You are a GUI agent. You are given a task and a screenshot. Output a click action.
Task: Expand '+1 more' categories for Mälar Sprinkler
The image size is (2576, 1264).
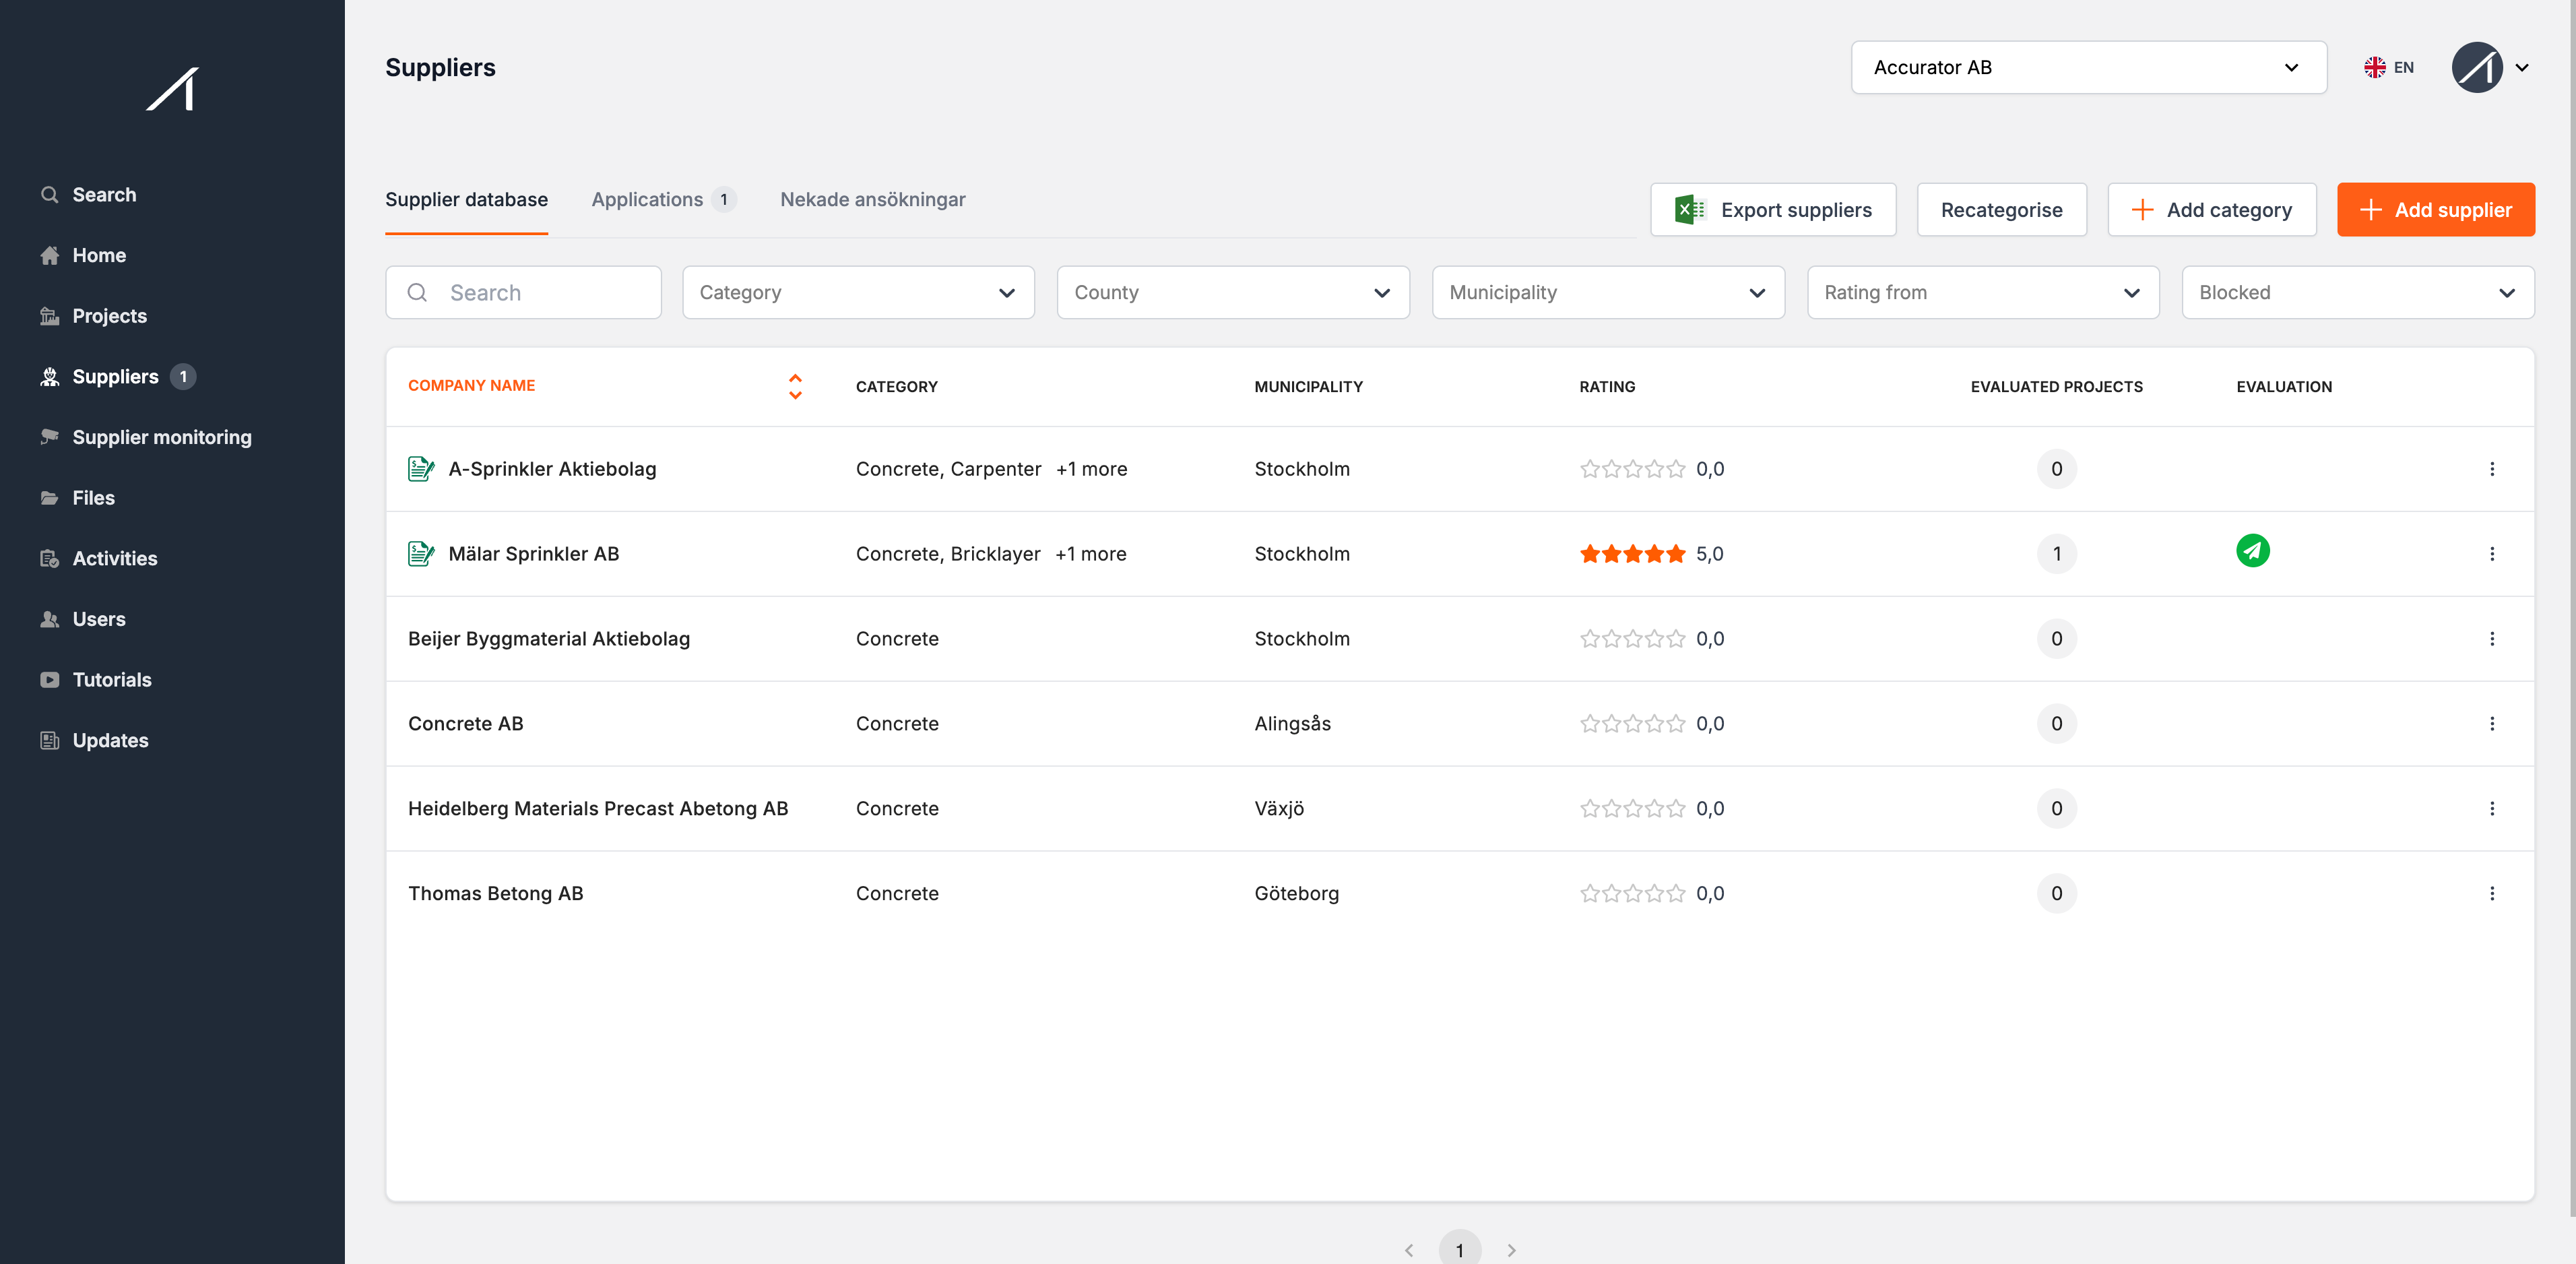(x=1090, y=554)
